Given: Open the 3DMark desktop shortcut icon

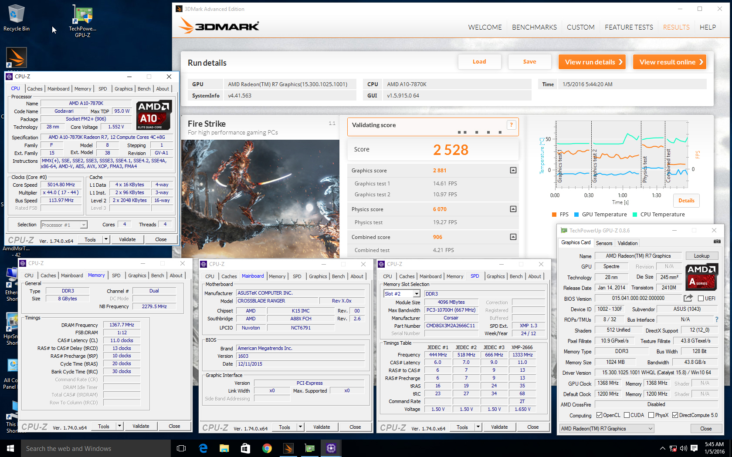Looking at the screenshot, I should (17, 57).
